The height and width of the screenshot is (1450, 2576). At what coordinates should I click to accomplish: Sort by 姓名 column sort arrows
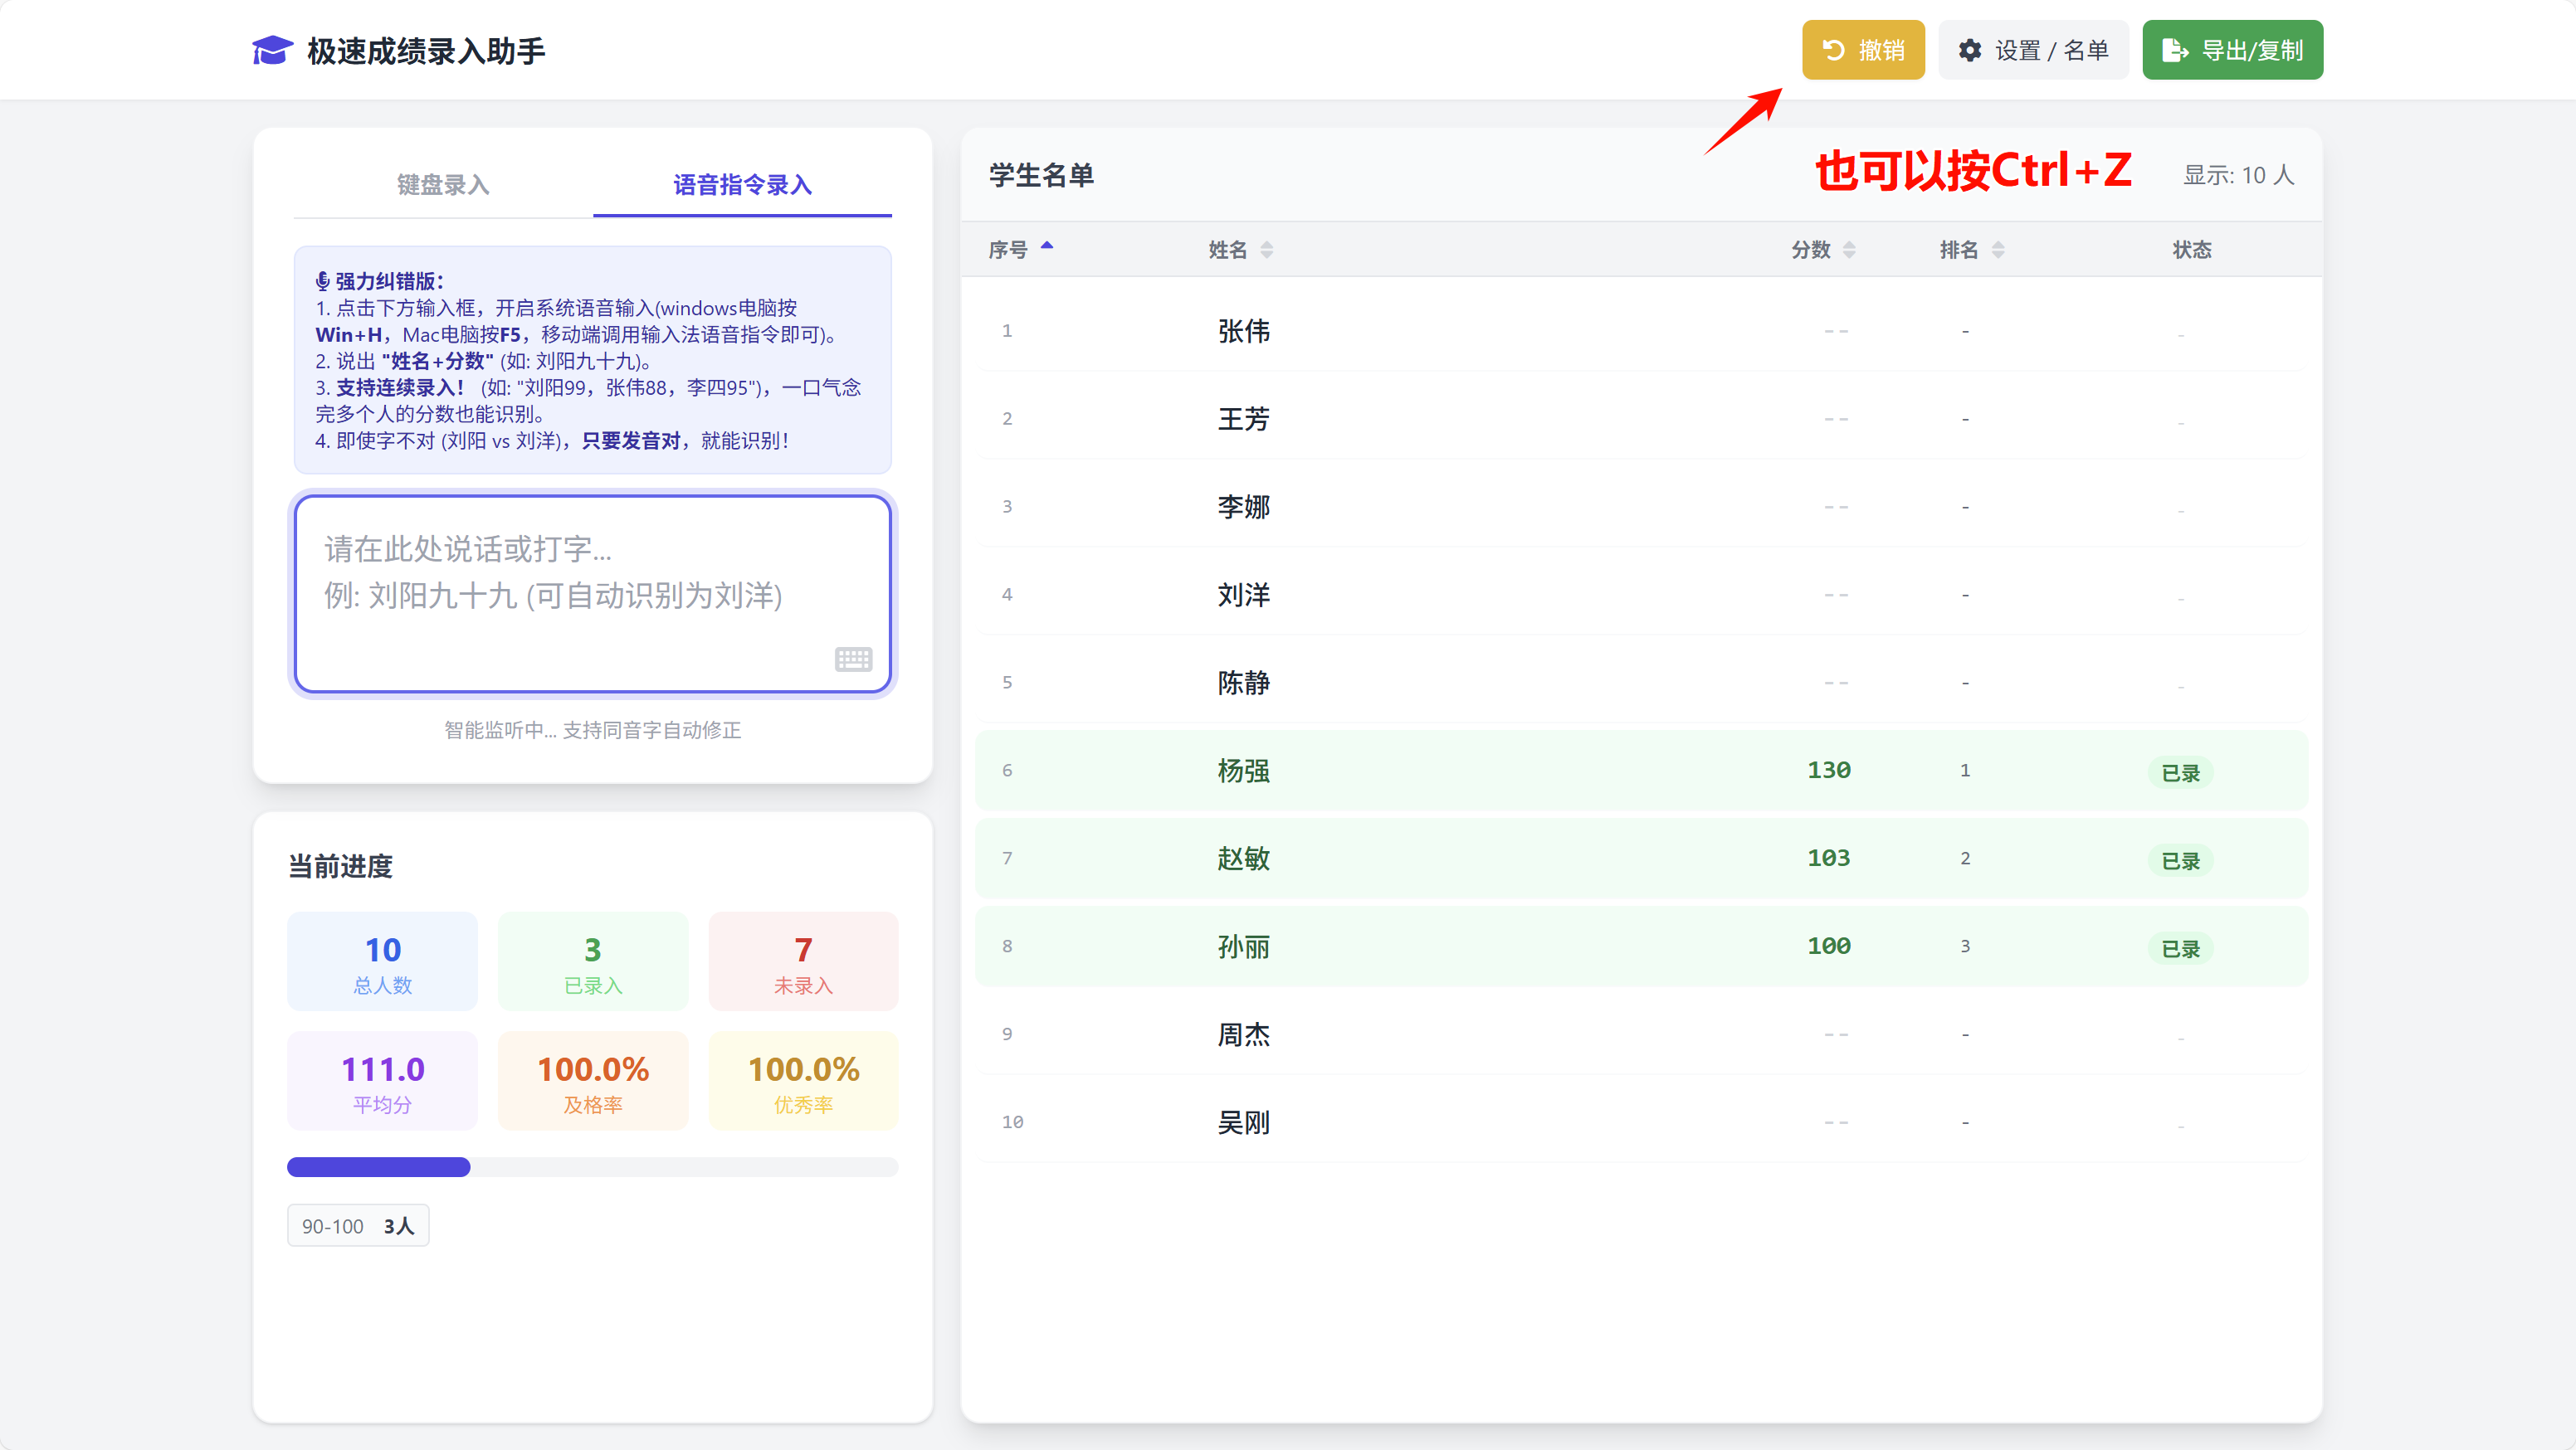(x=1266, y=250)
